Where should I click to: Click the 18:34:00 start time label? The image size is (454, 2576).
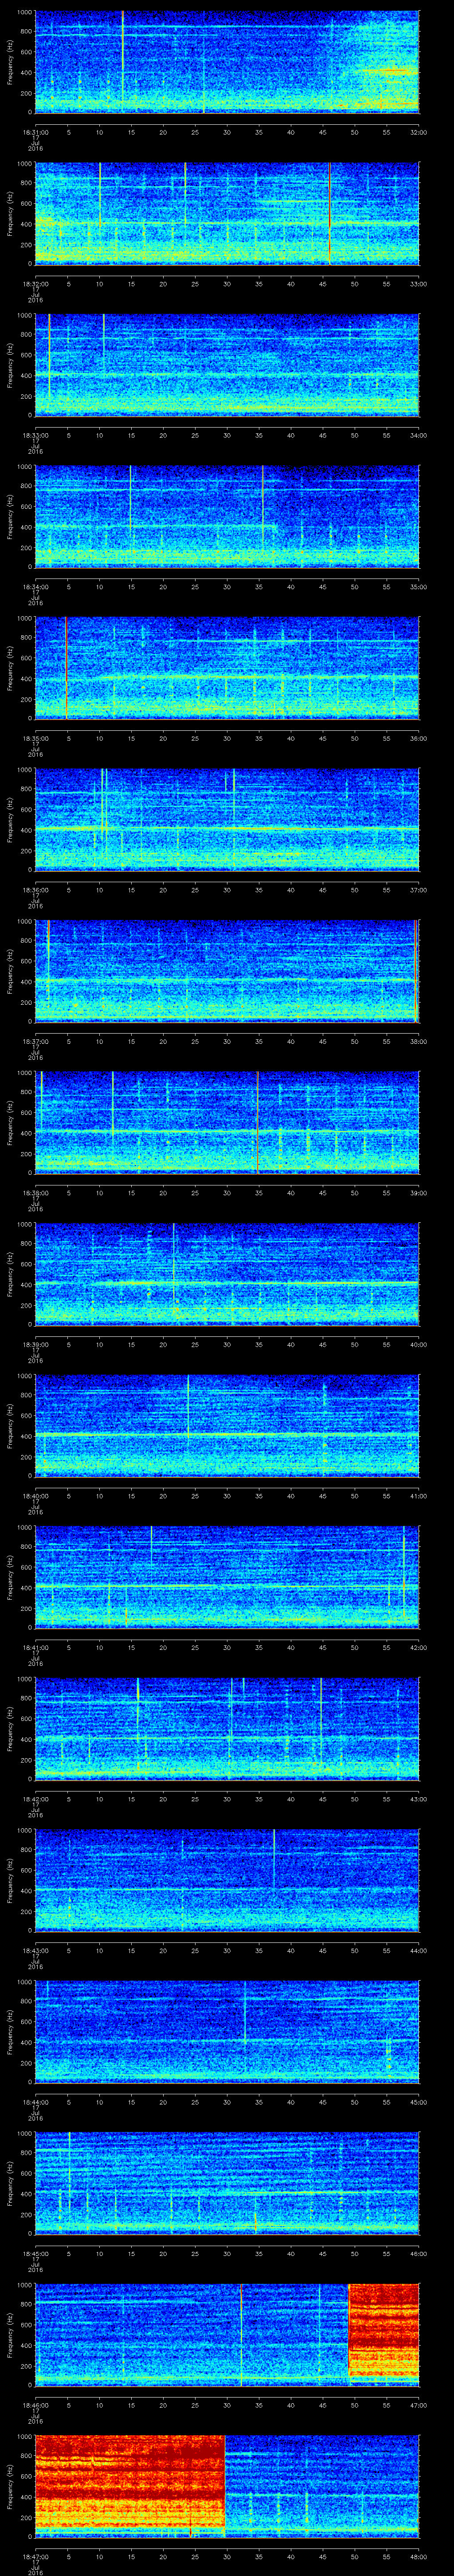click(x=36, y=587)
